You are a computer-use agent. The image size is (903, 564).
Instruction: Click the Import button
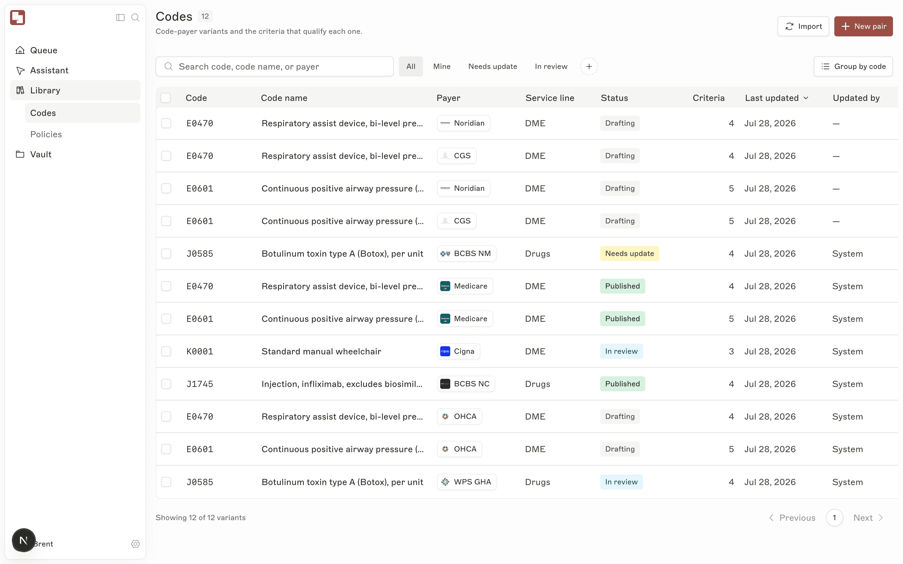tap(803, 26)
